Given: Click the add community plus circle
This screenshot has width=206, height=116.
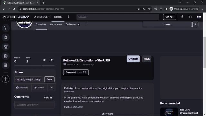Looking at the screenshot, I should click(5, 79).
